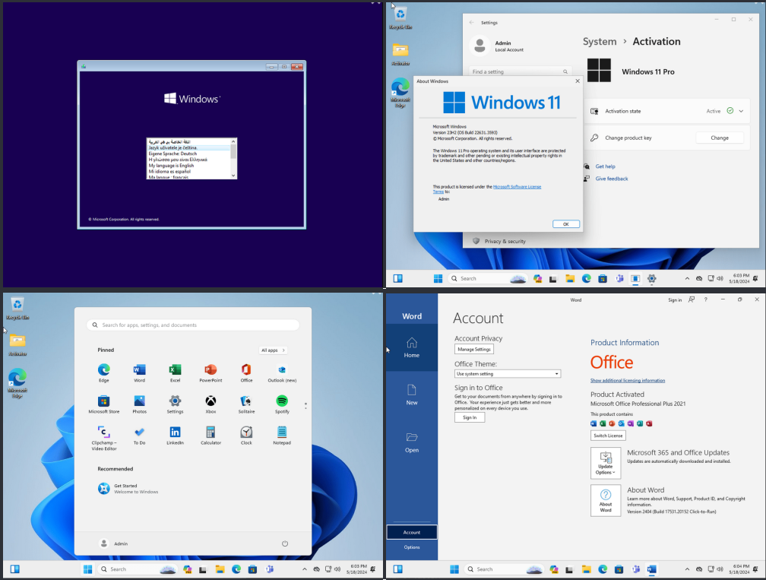This screenshot has width=766, height=580.
Task: Click the Get help link in Settings
Action: point(605,166)
